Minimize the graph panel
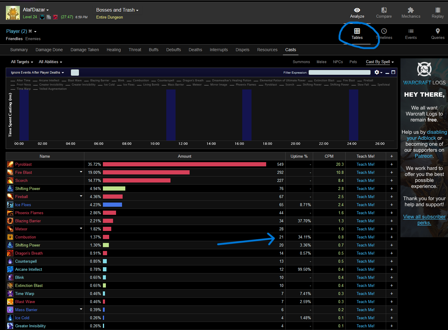The height and width of the screenshot is (330, 448). click(387, 73)
